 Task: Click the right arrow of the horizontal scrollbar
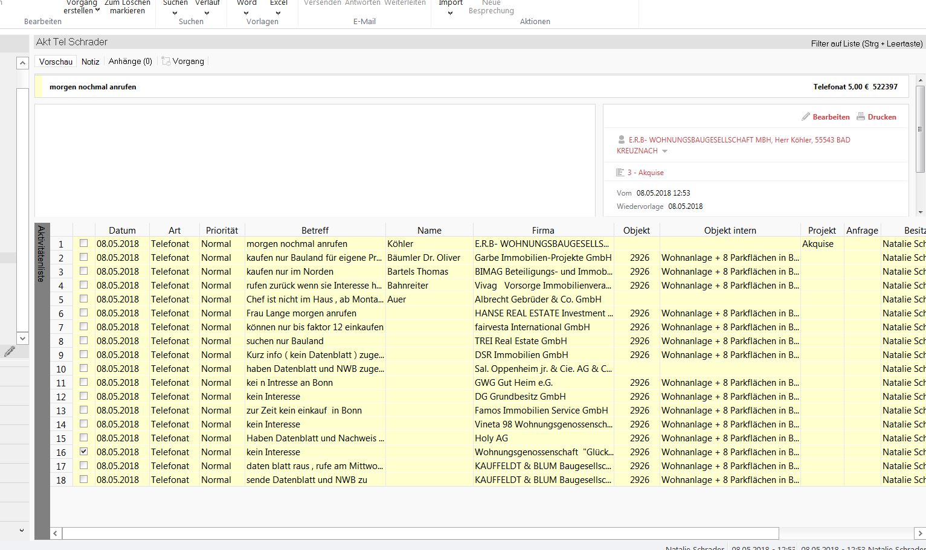click(x=920, y=533)
